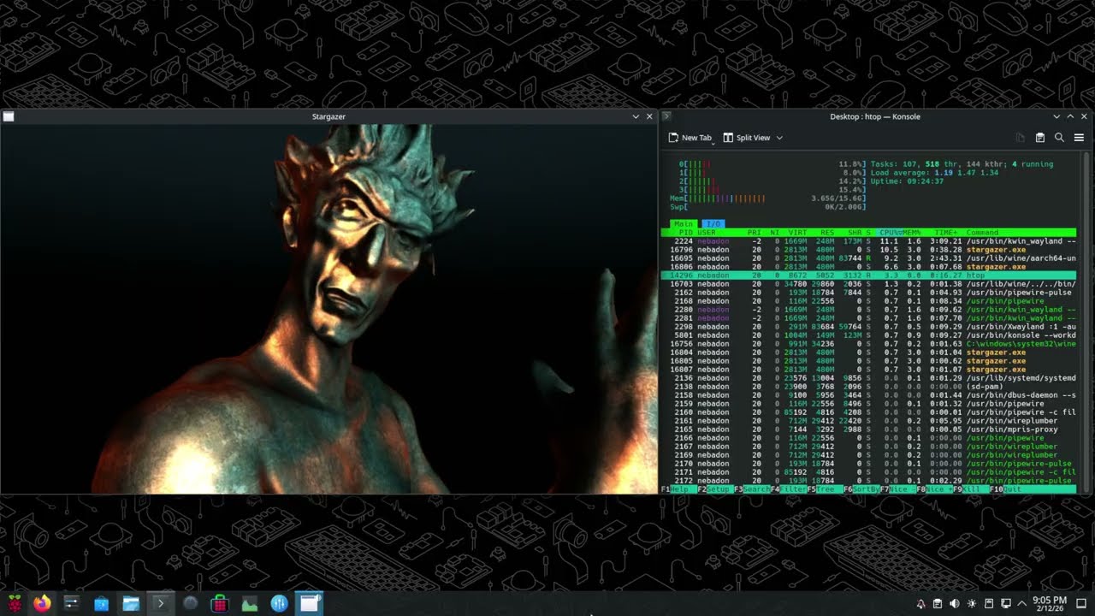Open F6 SortBy in htop footer

861,489
